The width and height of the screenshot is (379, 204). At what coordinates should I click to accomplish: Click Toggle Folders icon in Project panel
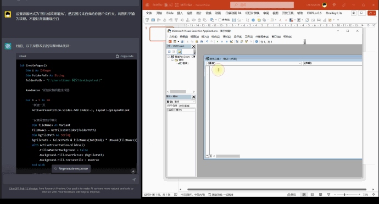click(179, 52)
